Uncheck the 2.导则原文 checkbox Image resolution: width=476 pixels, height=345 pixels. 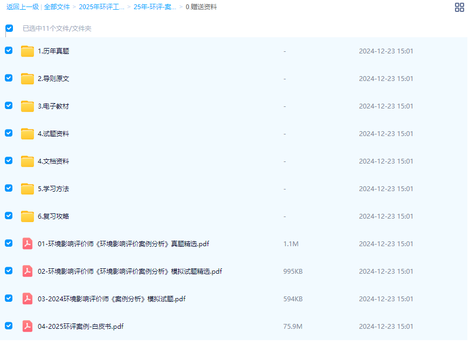(x=9, y=78)
